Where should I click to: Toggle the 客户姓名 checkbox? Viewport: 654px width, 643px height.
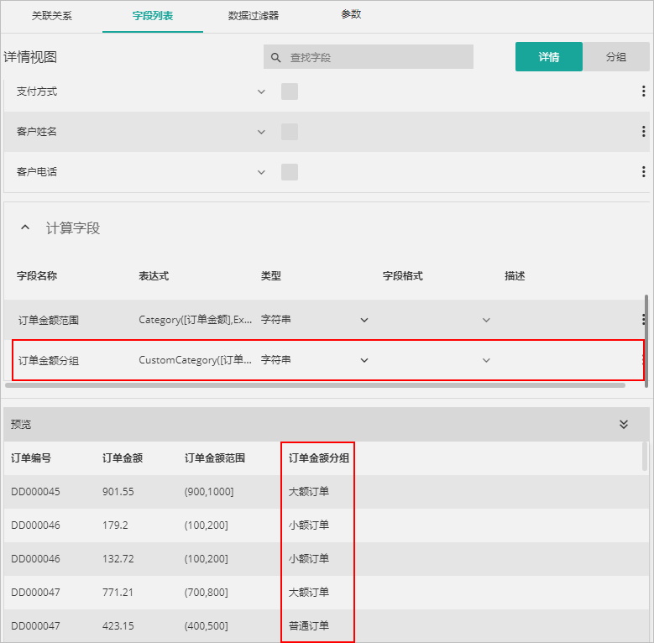tap(290, 132)
